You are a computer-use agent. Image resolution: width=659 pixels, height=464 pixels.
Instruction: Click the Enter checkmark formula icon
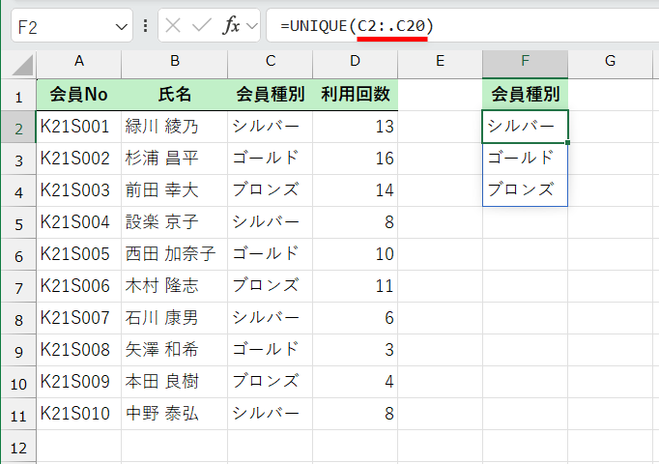(x=202, y=26)
